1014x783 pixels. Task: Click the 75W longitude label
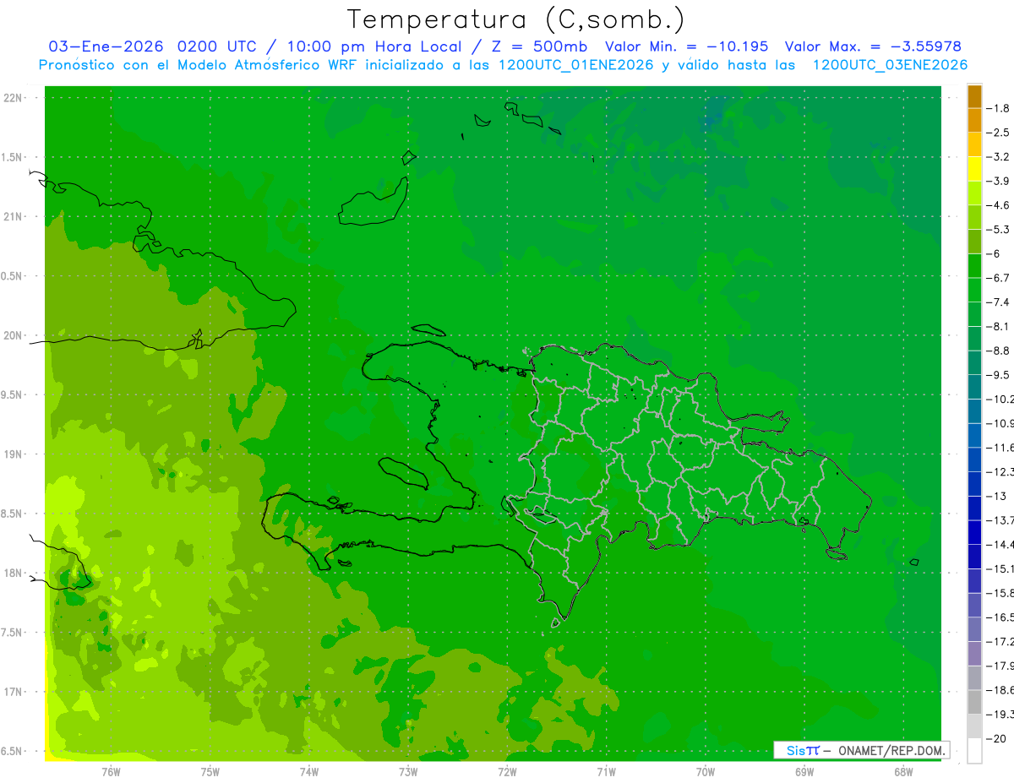(x=210, y=772)
